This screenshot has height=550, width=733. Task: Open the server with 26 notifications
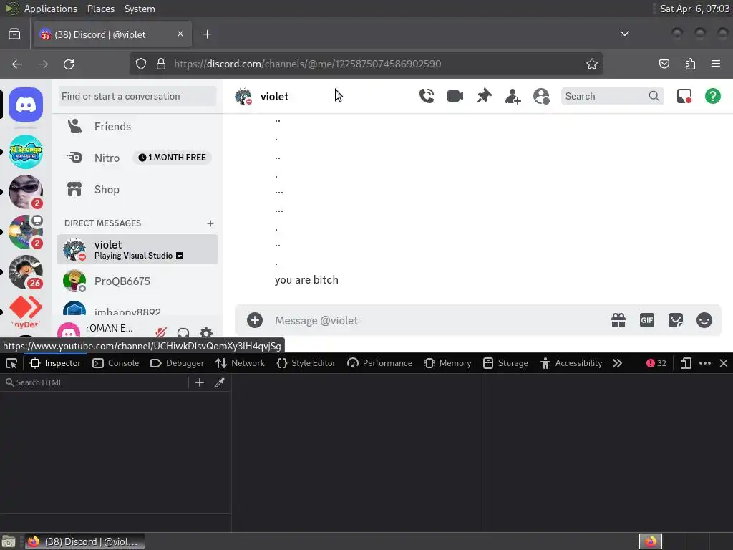tap(26, 272)
